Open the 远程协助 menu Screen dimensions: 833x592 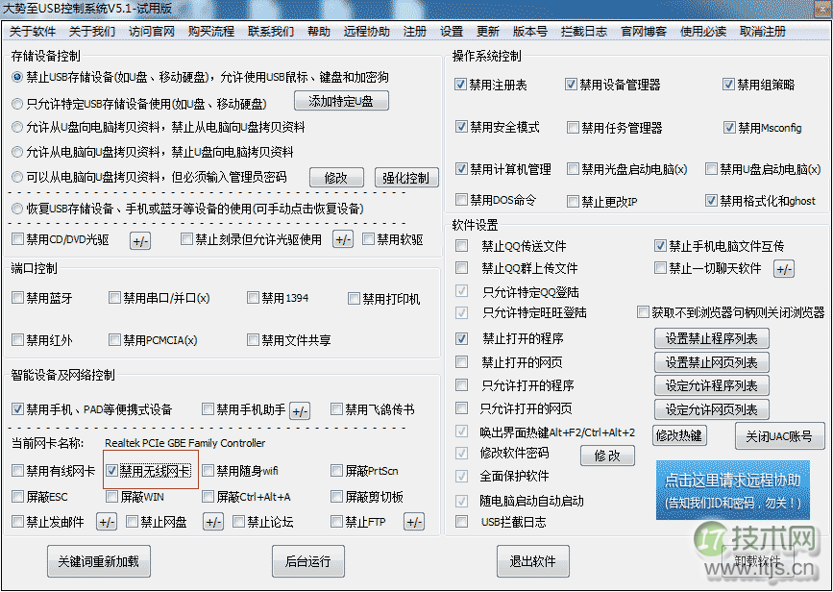point(366,31)
